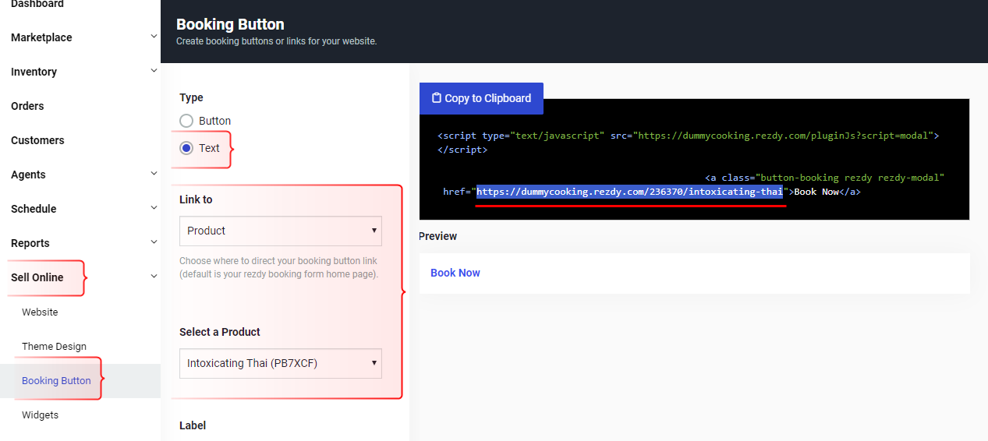Click the Preview label
Screen dimensions: 988x441
(437, 236)
